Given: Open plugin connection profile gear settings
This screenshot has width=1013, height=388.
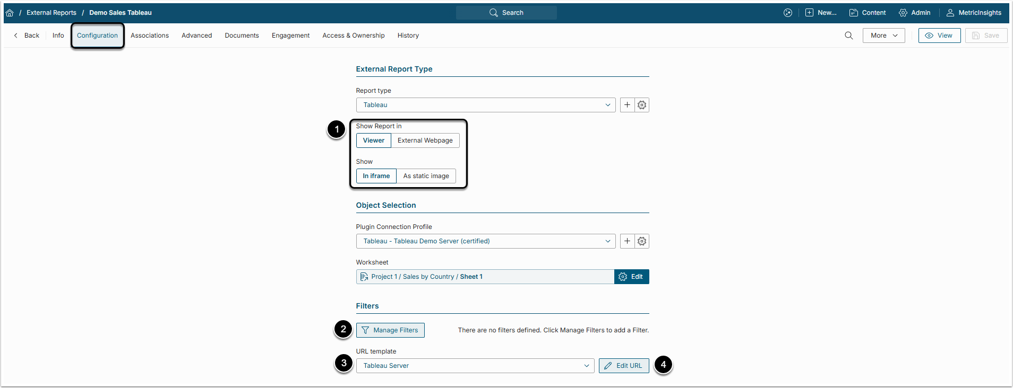Looking at the screenshot, I should tap(642, 241).
